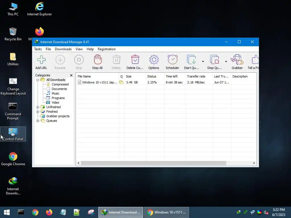This screenshot has width=291, height=218.
Task: Click the Delete trash icon
Action: click(x=116, y=60)
